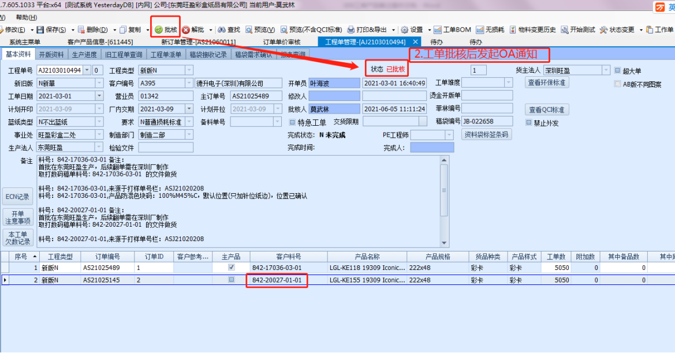Select order number AS21025145 cell
The image size is (675, 353).
click(x=107, y=280)
